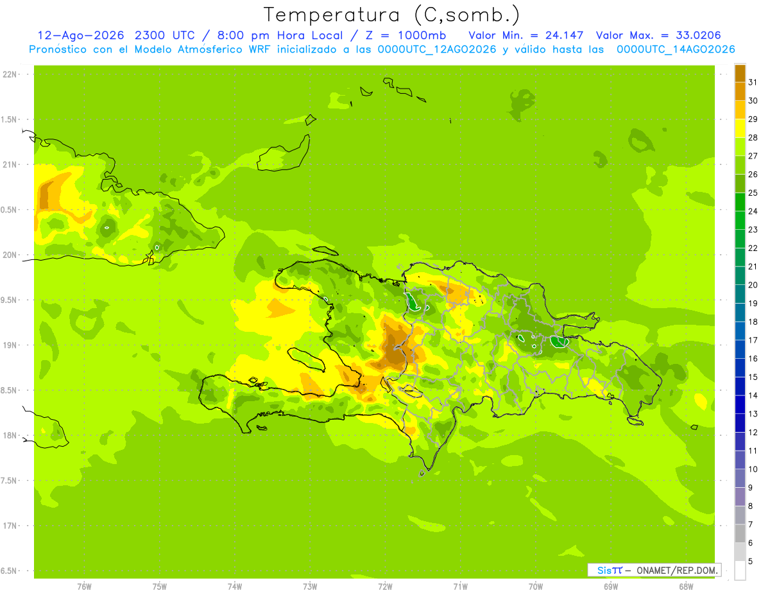Select the dark orange legend block above 31
The image size is (770, 595).
(x=740, y=73)
